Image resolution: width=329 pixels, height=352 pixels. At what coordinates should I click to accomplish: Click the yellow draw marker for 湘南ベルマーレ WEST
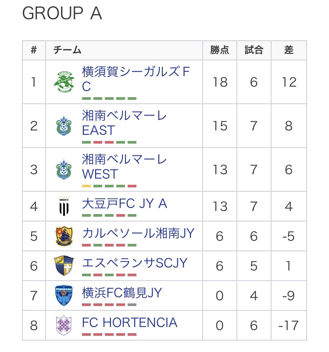click(86, 186)
